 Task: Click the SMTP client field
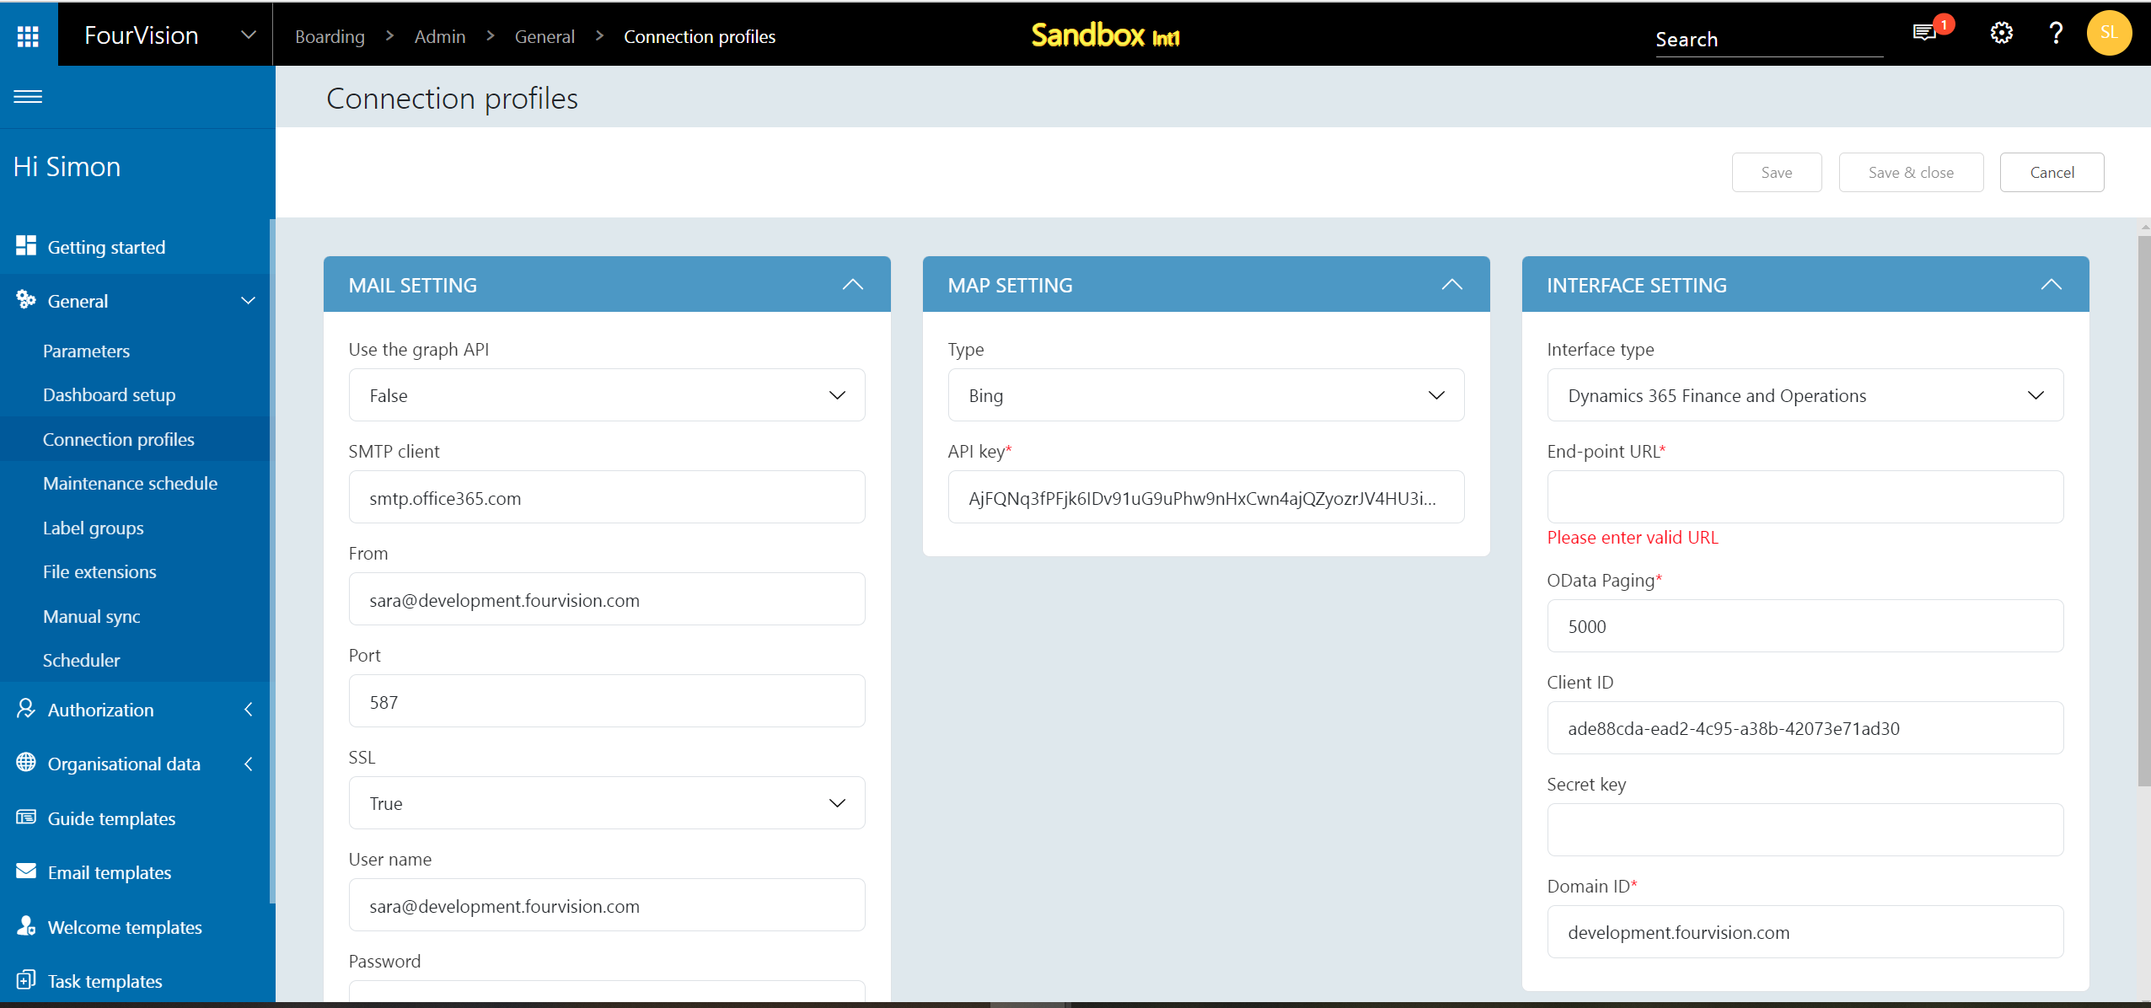point(607,497)
